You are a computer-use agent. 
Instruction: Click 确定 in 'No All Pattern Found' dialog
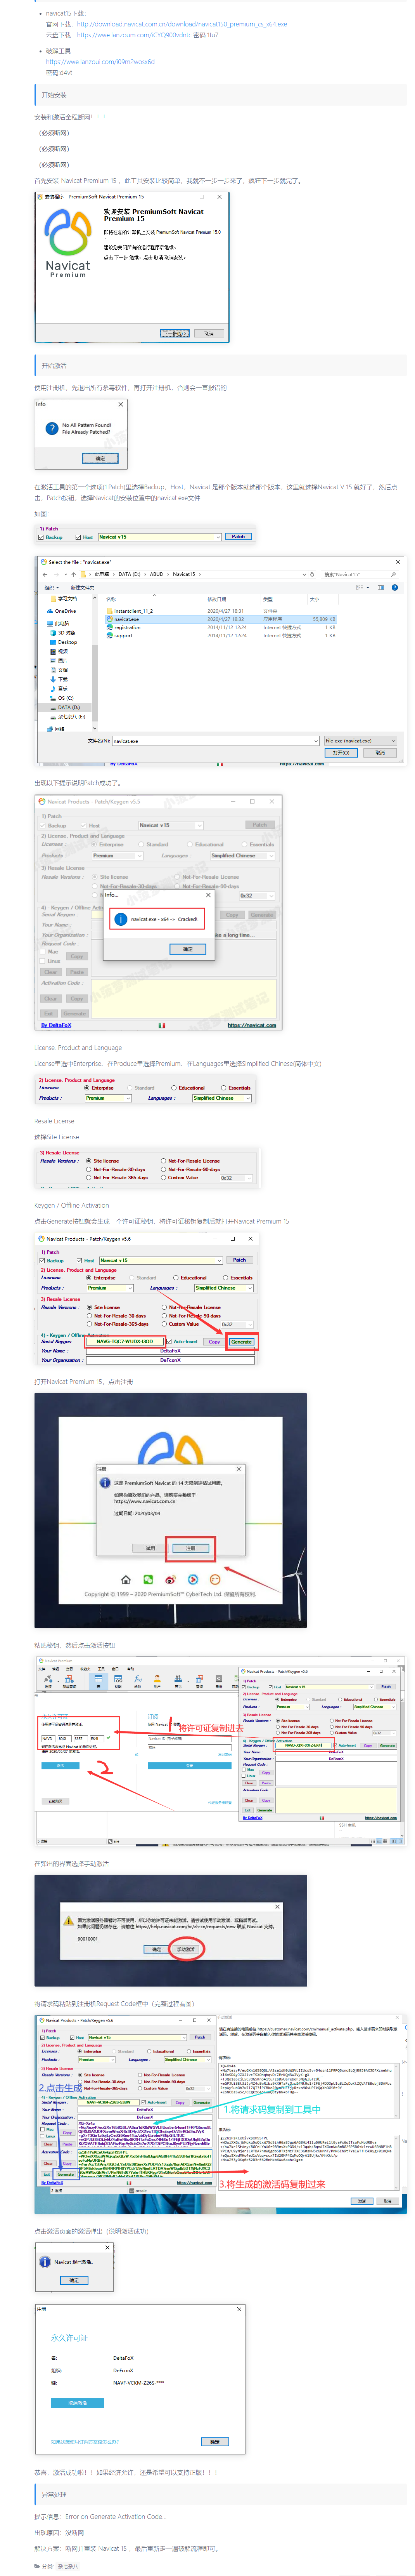click(x=100, y=458)
